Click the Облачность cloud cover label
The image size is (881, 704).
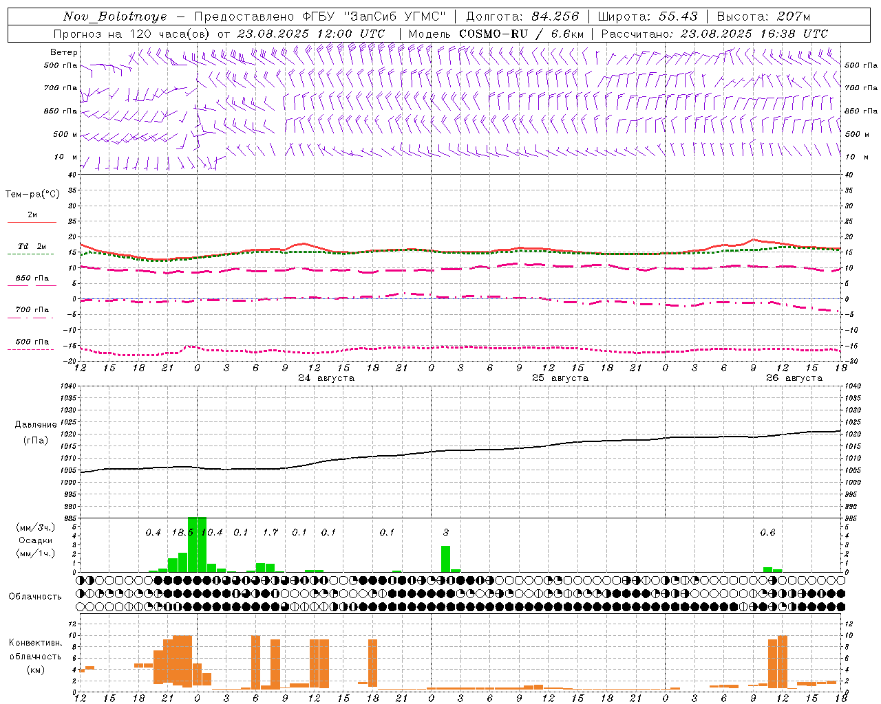coord(35,597)
